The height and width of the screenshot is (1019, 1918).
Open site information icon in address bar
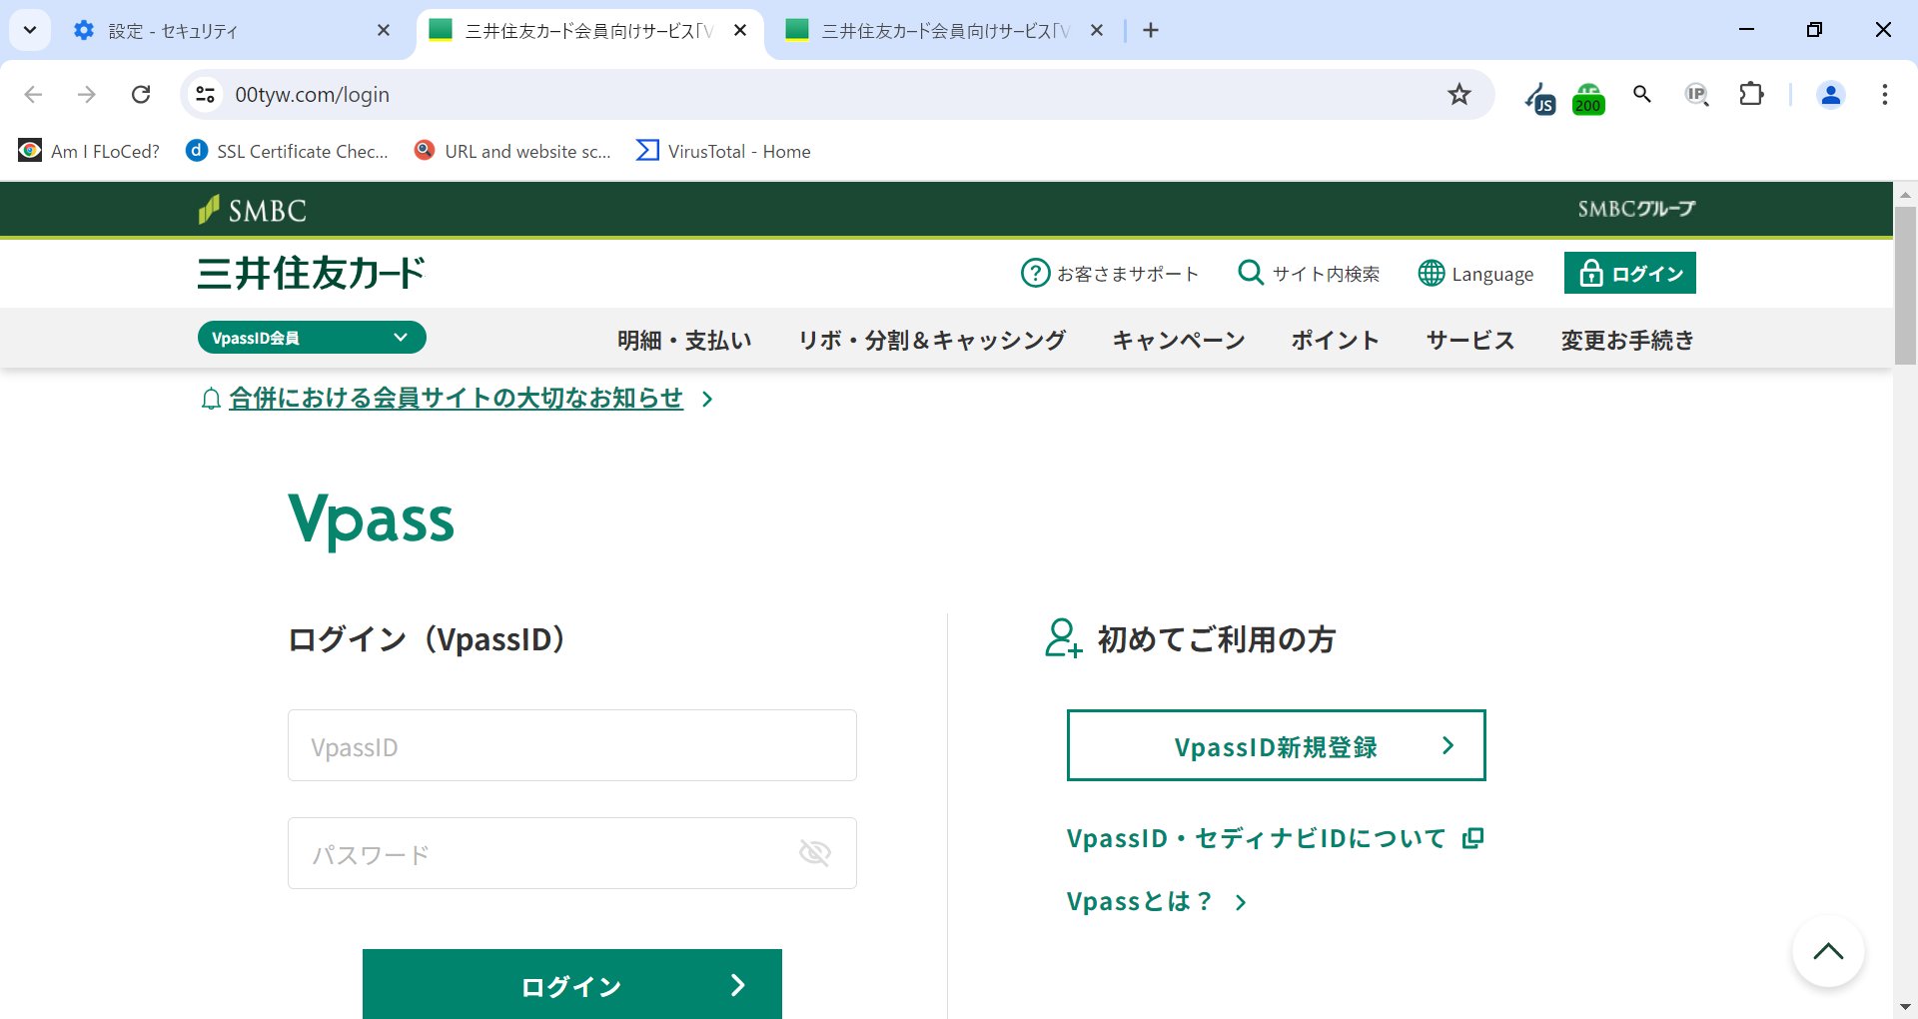click(x=205, y=94)
